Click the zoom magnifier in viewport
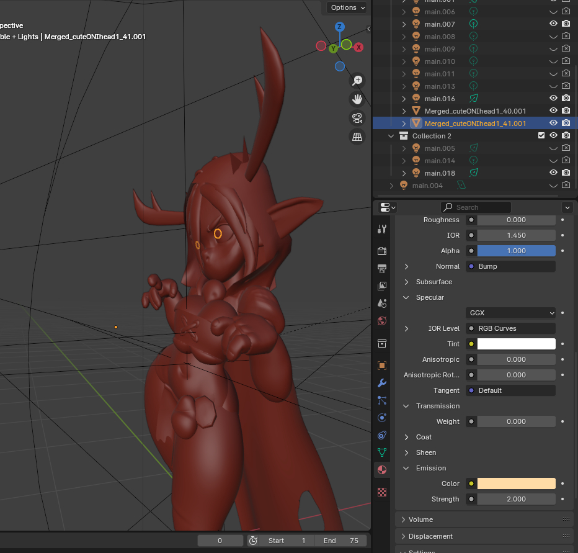 click(357, 81)
